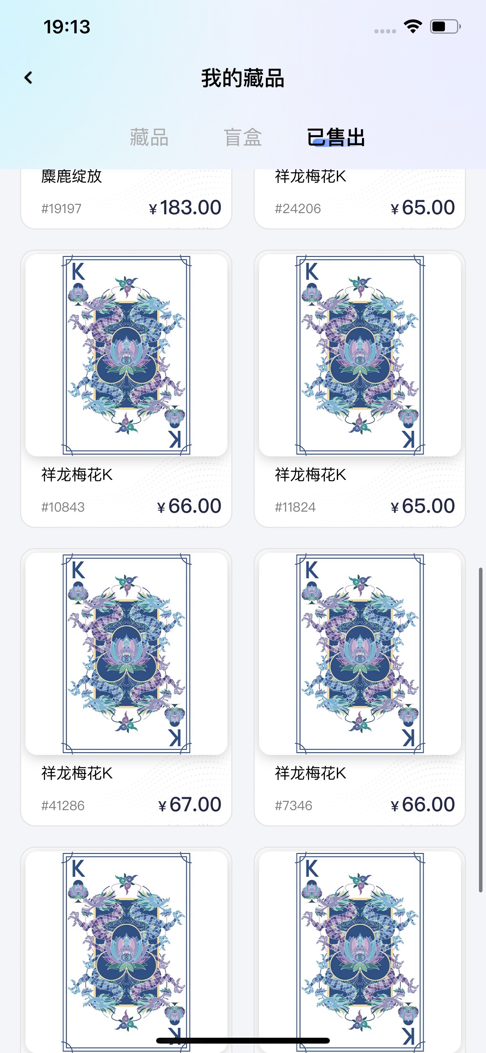Tap the cellular signal dots icon

point(385,31)
